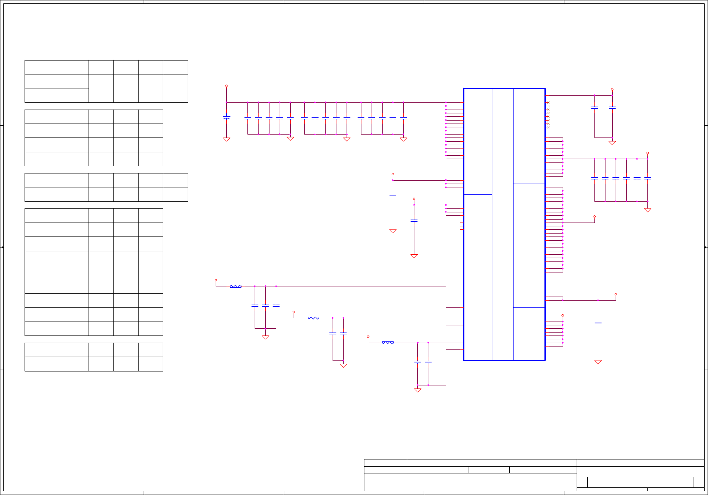Select ground symbol of six-capacitor bank
Image resolution: width=708 pixels, height=495 pixels.
coord(647,210)
